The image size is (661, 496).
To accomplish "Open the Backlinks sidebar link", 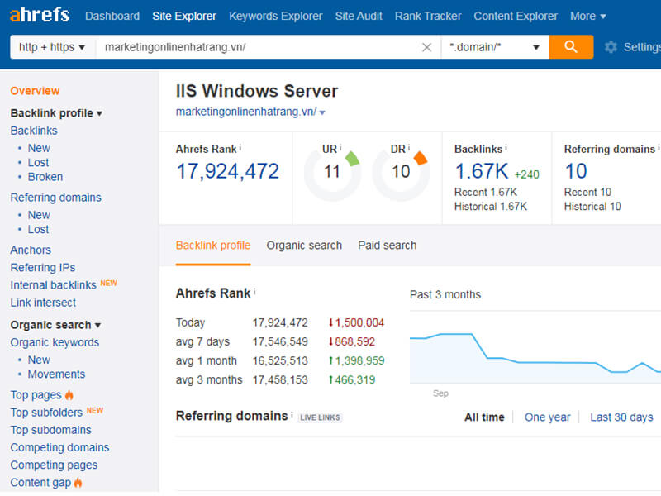I will (x=34, y=131).
